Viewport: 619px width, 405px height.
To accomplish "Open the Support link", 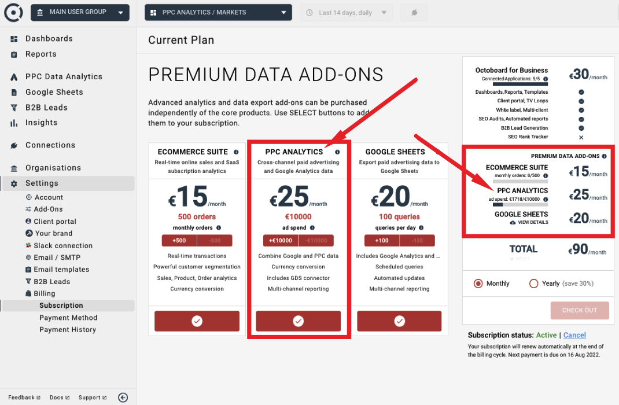I will 93,397.
